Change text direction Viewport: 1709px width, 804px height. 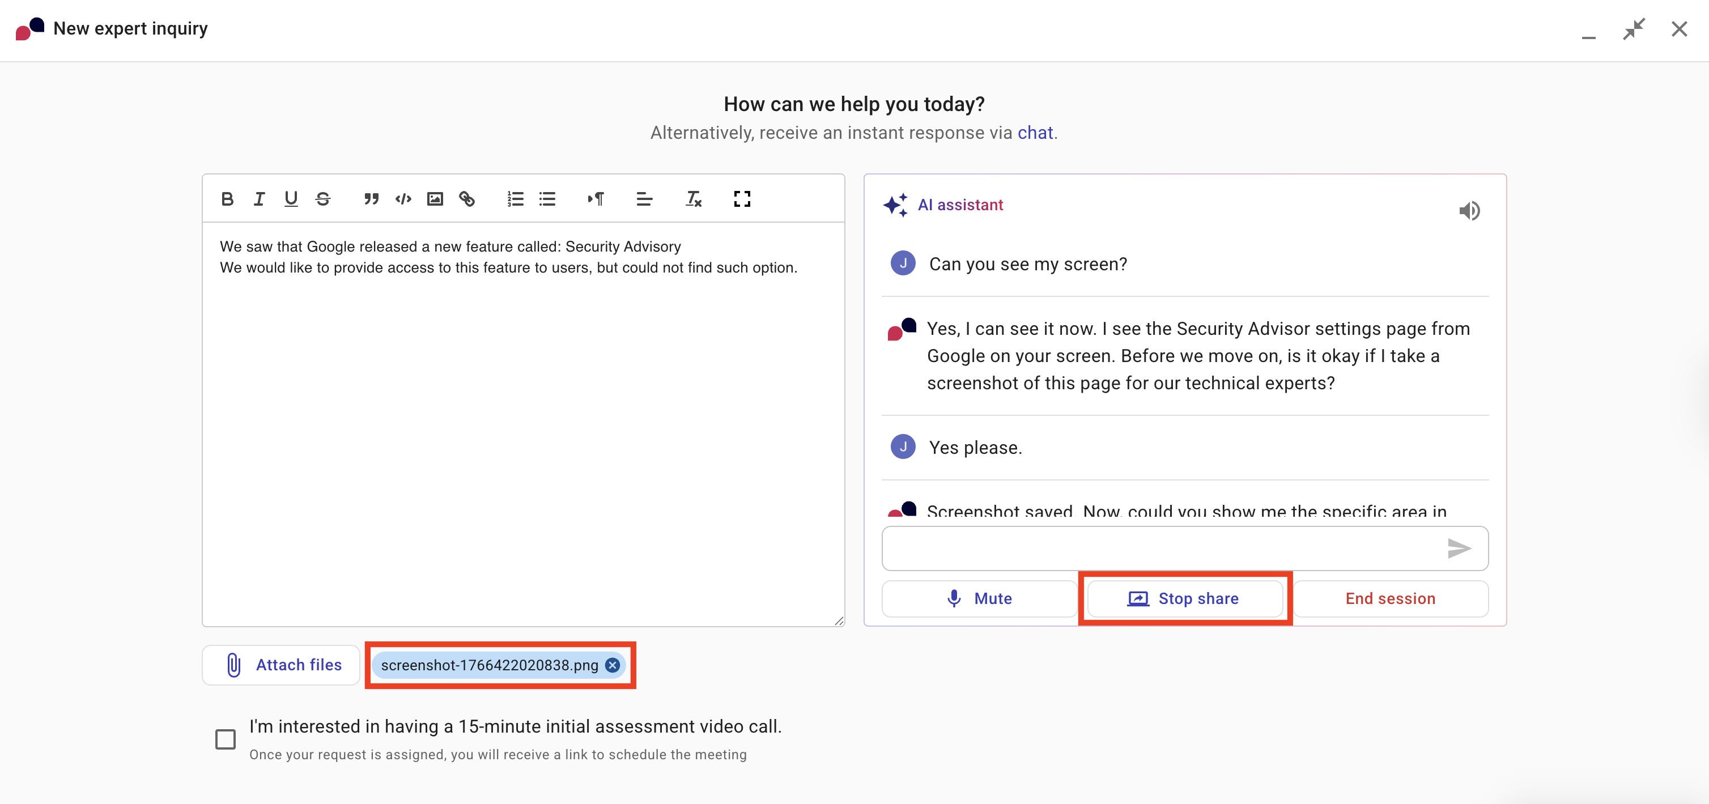[595, 199]
